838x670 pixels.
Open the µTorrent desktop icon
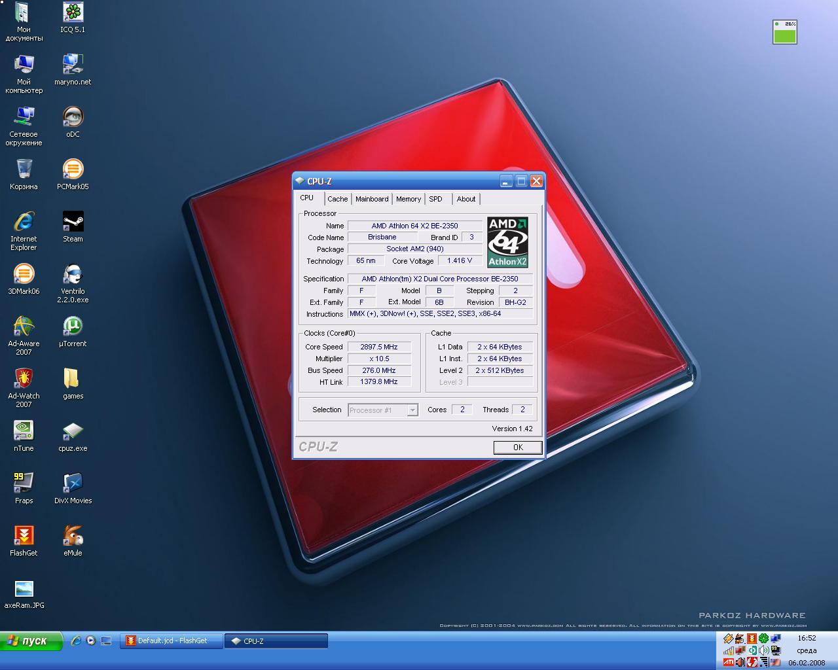tap(73, 332)
